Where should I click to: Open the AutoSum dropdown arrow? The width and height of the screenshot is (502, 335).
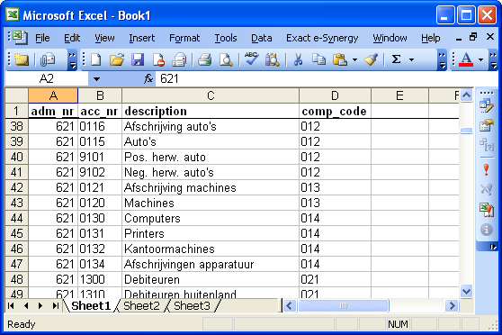click(412, 59)
